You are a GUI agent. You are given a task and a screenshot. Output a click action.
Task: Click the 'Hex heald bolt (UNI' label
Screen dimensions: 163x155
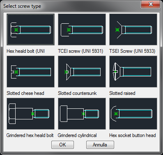tap(25, 51)
